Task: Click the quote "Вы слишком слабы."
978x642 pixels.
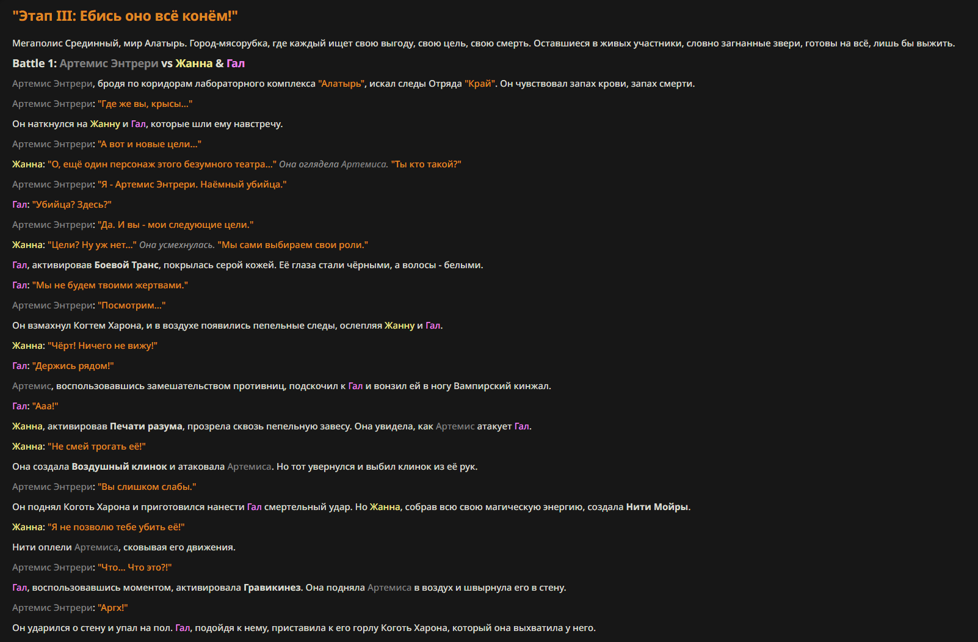Action: [147, 487]
